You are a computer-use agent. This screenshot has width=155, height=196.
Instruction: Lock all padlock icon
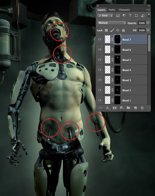(123, 30)
